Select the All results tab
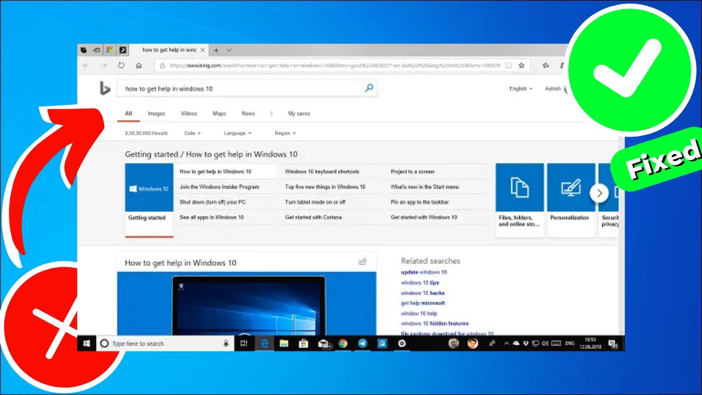This screenshot has height=395, width=702. (128, 114)
